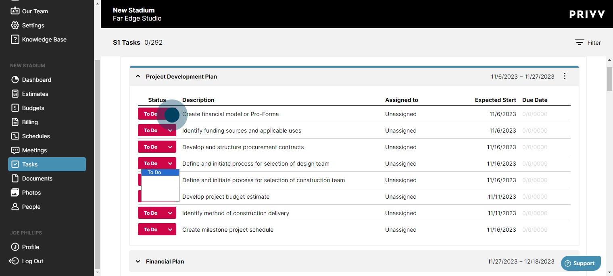Screen dimensions: 613x276
Task: Click the Profile avatar icon
Action: (x=15, y=247)
